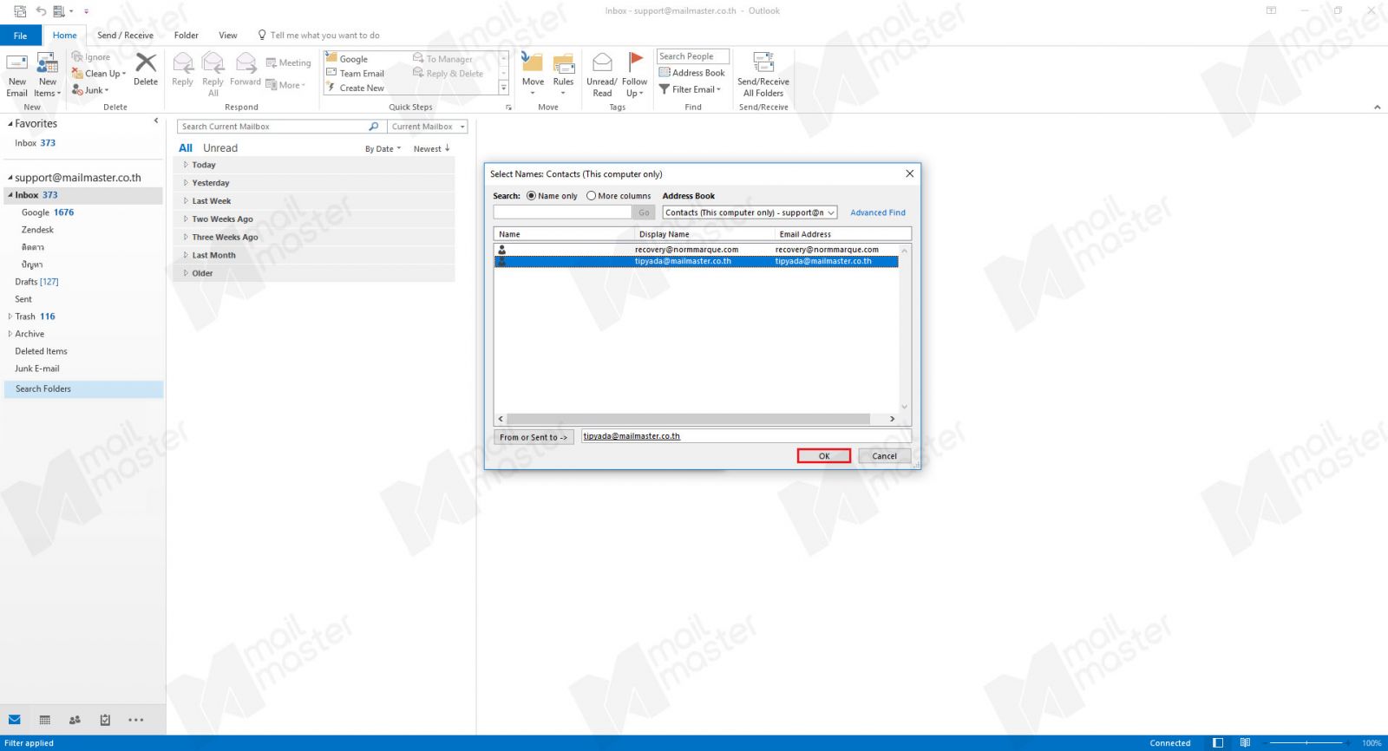Open the Junk E-mail folder
This screenshot has width=1388, height=751.
(x=36, y=369)
